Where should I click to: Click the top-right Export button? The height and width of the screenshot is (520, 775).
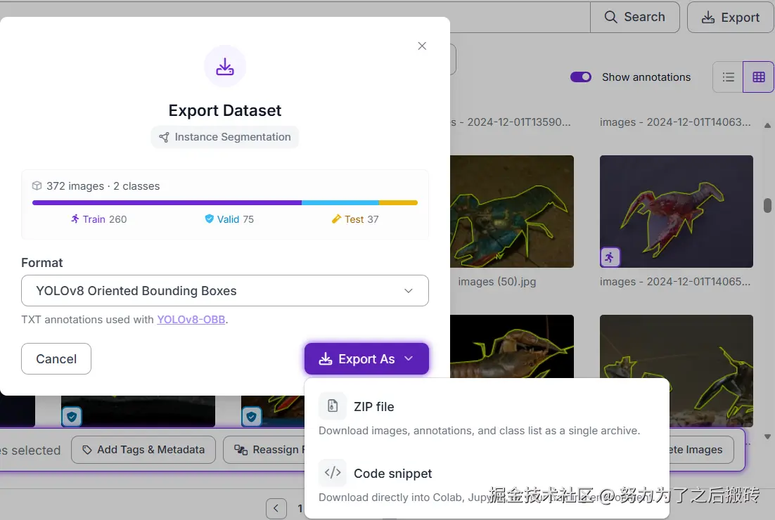[730, 18]
